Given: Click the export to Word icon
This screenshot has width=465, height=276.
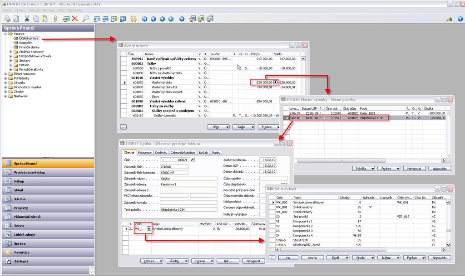Looking at the screenshot, I should (x=192, y=19).
